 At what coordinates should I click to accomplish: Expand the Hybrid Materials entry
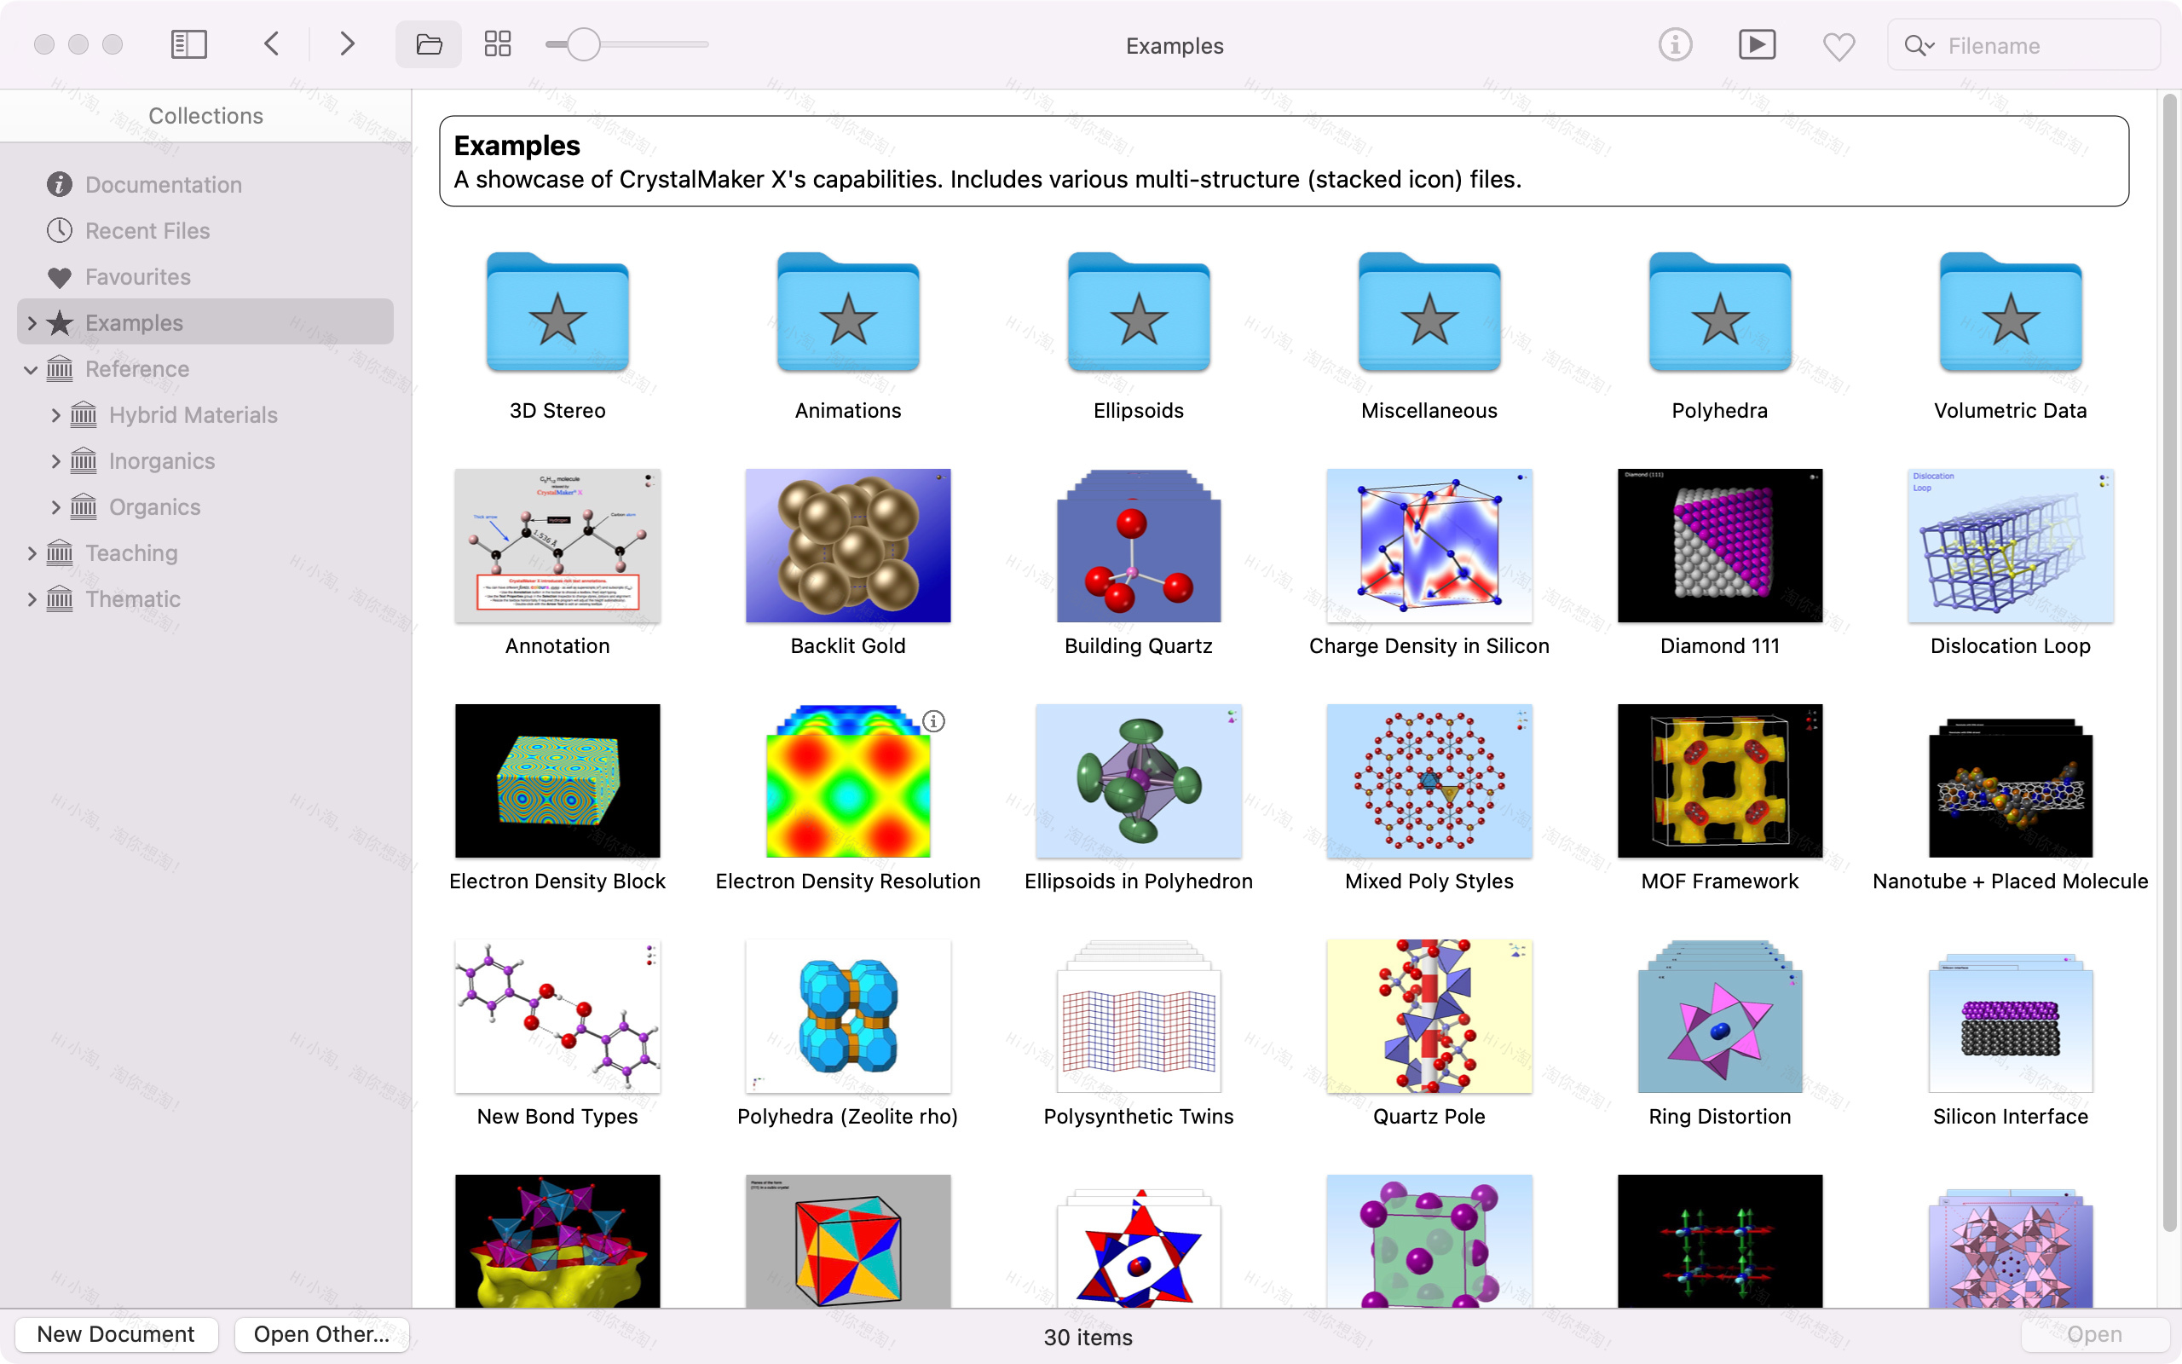(56, 415)
